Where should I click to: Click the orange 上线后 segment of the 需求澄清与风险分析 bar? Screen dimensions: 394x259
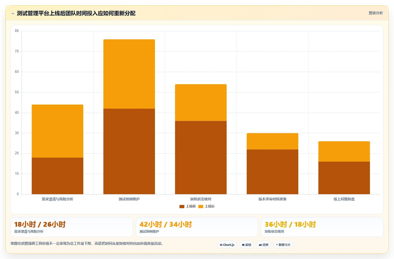click(57, 131)
